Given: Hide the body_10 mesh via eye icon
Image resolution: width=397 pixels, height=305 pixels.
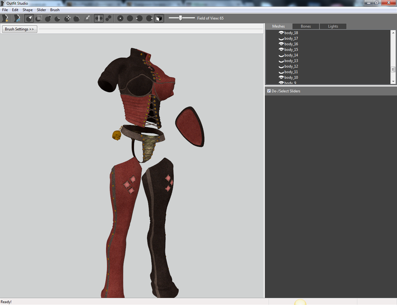Looking at the screenshot, I should click(281, 77).
